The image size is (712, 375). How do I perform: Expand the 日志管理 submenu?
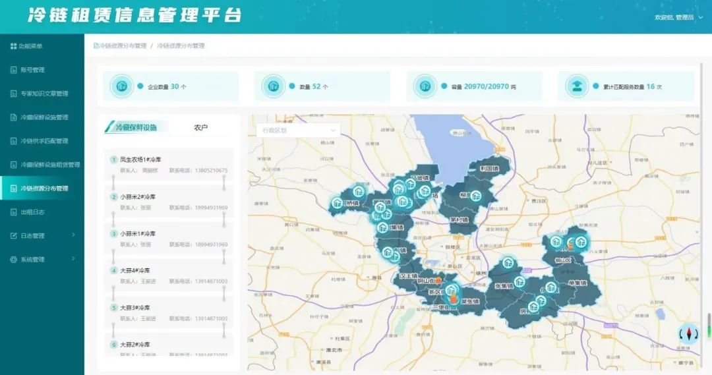(x=73, y=235)
